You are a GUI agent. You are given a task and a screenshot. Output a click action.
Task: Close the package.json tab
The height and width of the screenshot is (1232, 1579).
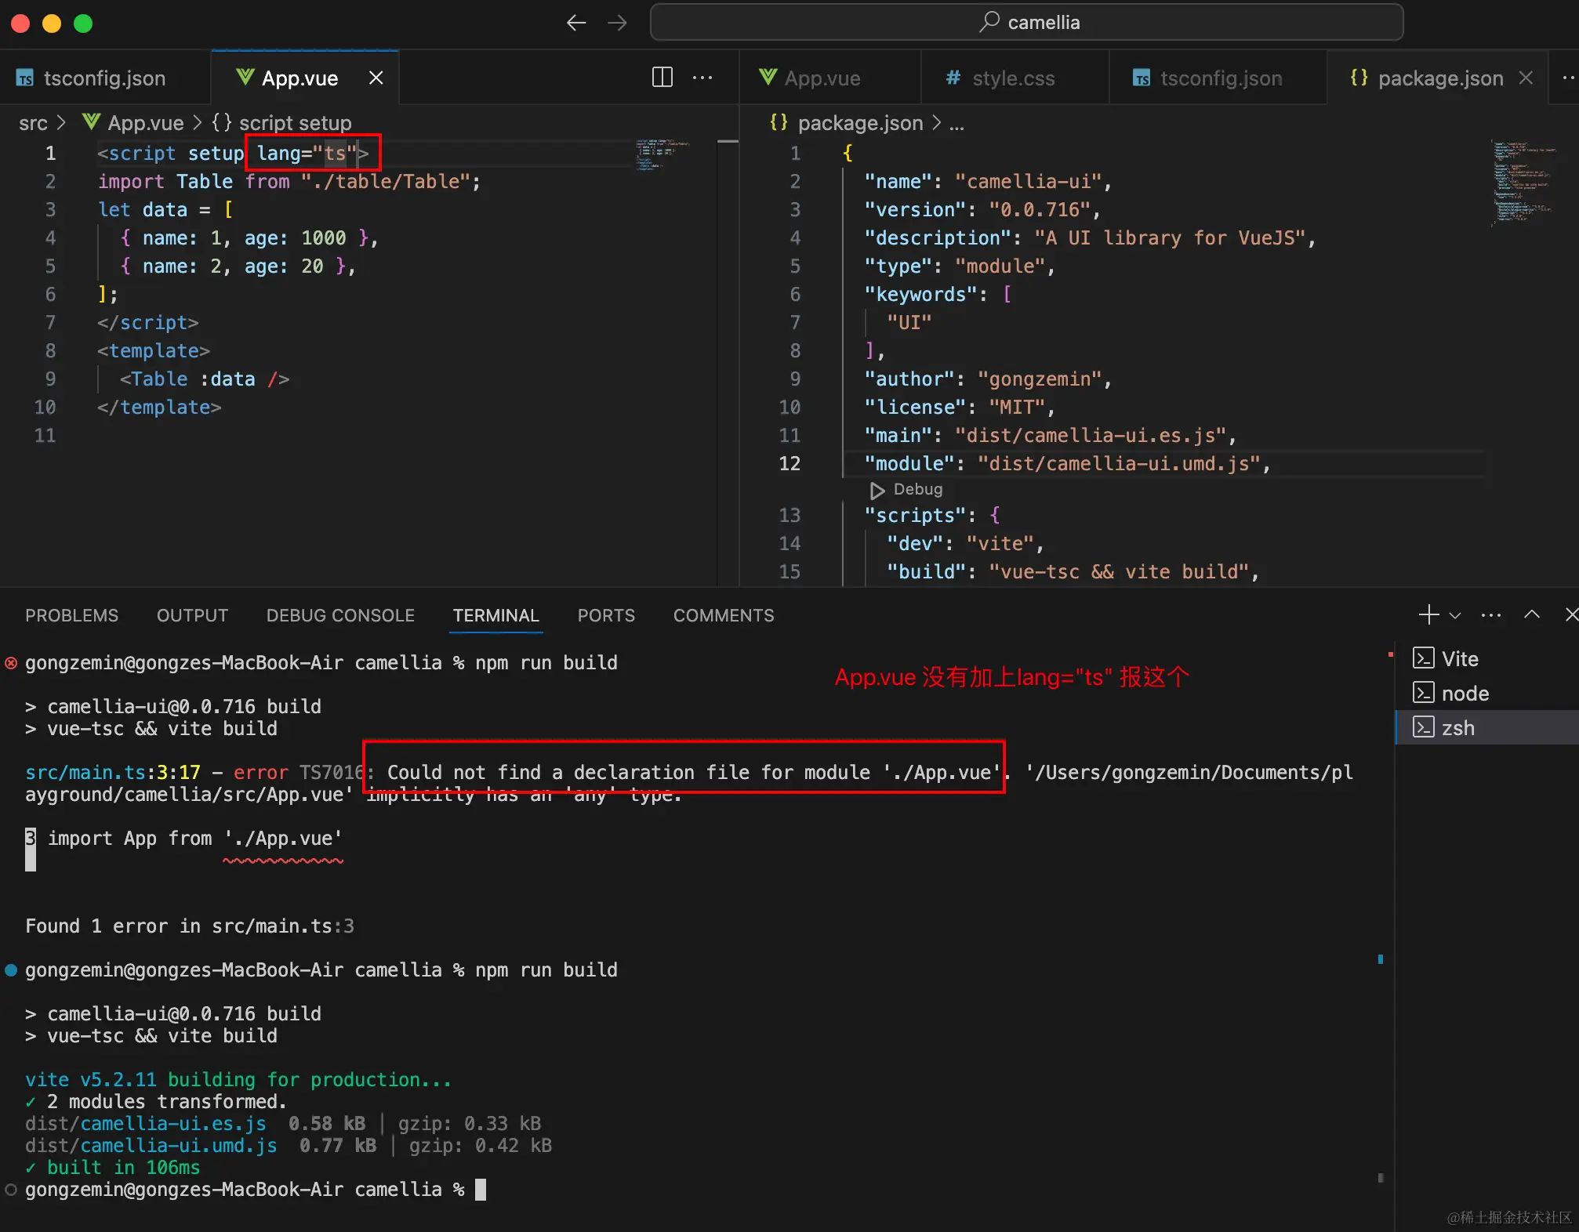(x=1526, y=78)
